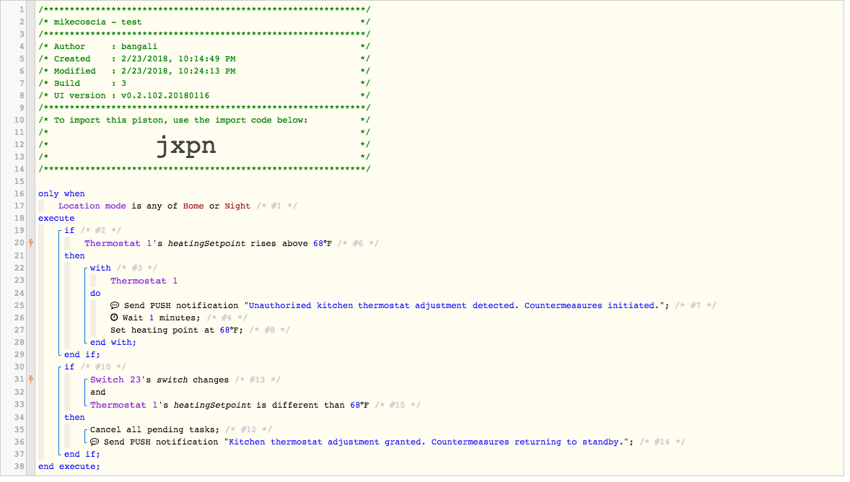Select the import code jxpn
This screenshot has width=850, height=482.
tap(186, 145)
